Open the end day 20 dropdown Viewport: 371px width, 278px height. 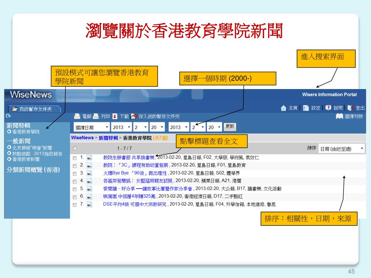point(214,127)
